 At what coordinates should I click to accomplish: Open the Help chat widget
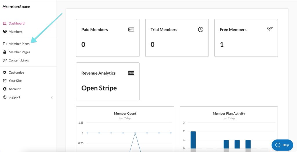coord(282,145)
